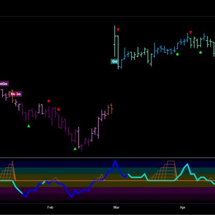Click the teal "Go" trend label
215x215 pixels.
click(114, 61)
